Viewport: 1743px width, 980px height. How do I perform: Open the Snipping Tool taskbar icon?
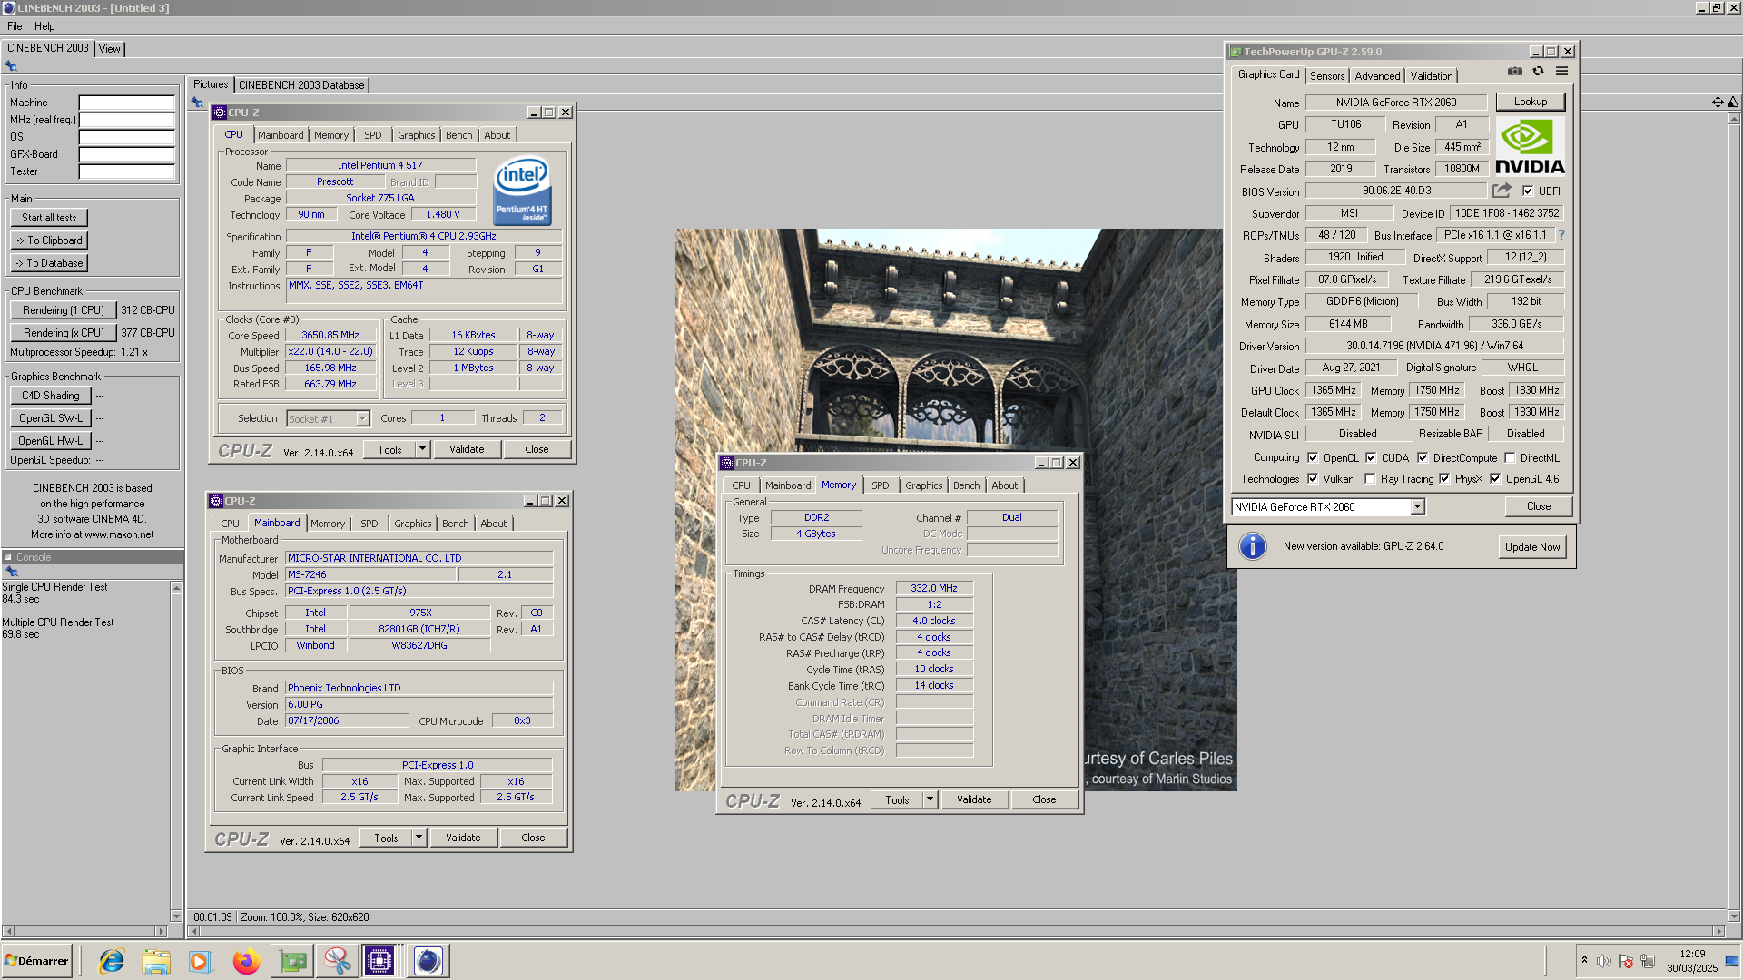337,961
